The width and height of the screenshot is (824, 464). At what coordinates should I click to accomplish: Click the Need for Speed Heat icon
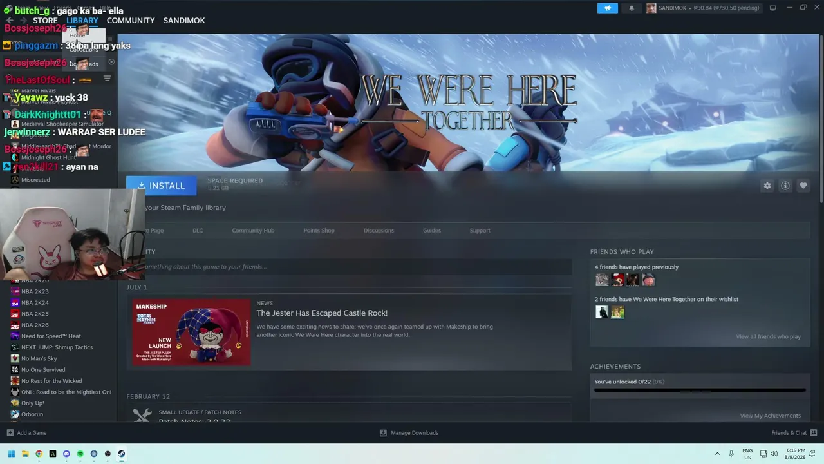coord(15,336)
